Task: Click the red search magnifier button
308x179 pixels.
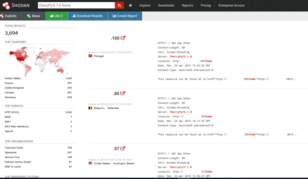Action: pos(119,5)
